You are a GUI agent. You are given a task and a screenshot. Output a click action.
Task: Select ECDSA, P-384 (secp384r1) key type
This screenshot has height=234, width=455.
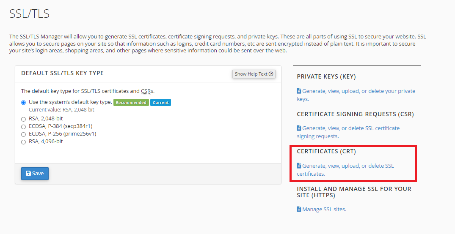(24, 127)
